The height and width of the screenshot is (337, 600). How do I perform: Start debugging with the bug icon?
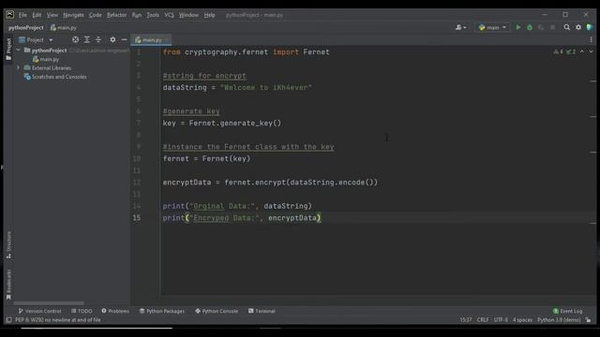coord(530,27)
